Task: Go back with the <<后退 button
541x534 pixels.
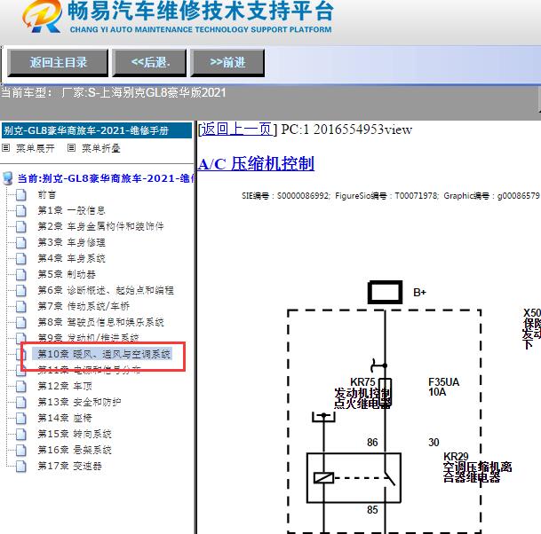Action: pos(149,62)
